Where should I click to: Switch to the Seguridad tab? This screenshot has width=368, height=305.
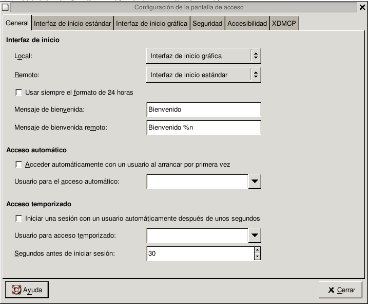(x=207, y=24)
